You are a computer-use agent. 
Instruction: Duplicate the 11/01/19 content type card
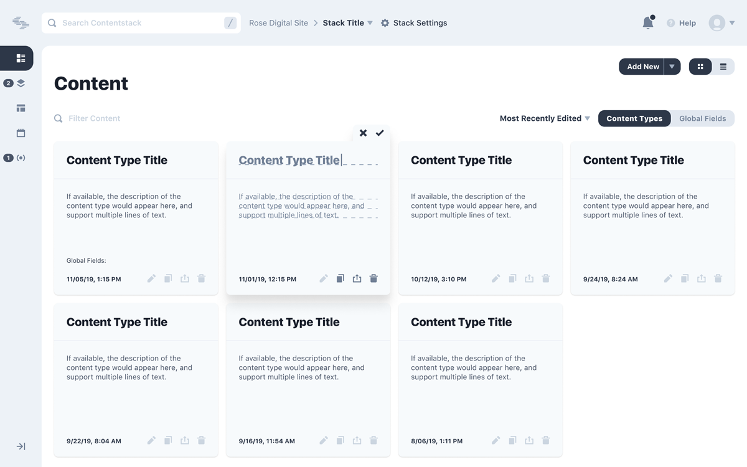[x=340, y=278]
